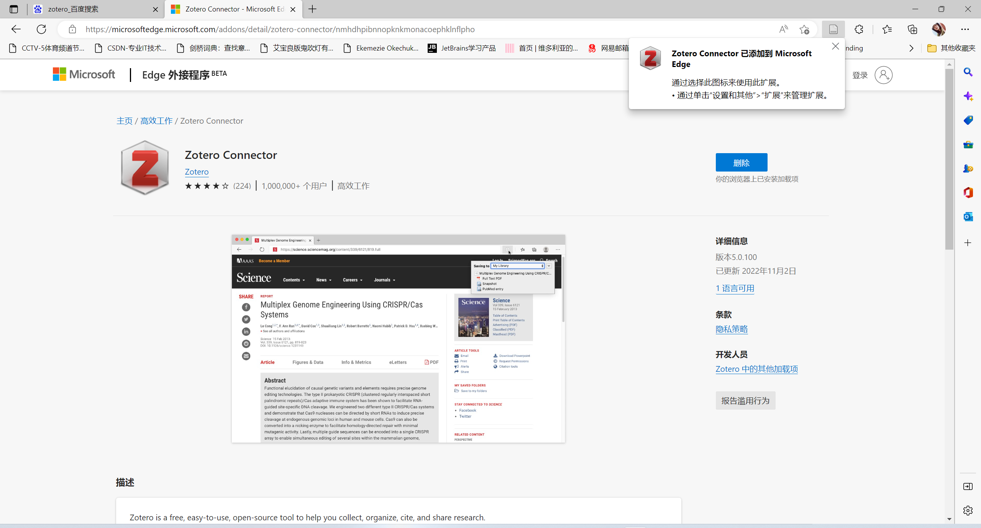Open the 隐私策略 link
The height and width of the screenshot is (528, 981).
[732, 329]
